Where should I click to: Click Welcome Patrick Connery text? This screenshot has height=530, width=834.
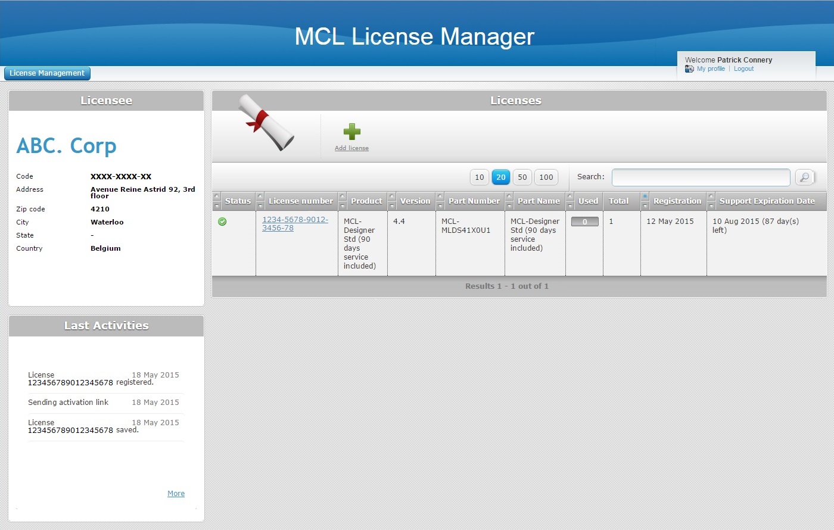tap(729, 60)
